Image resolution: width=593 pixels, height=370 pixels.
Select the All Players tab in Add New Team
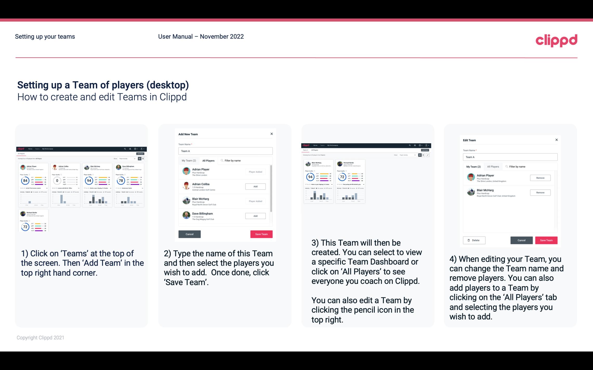(208, 160)
